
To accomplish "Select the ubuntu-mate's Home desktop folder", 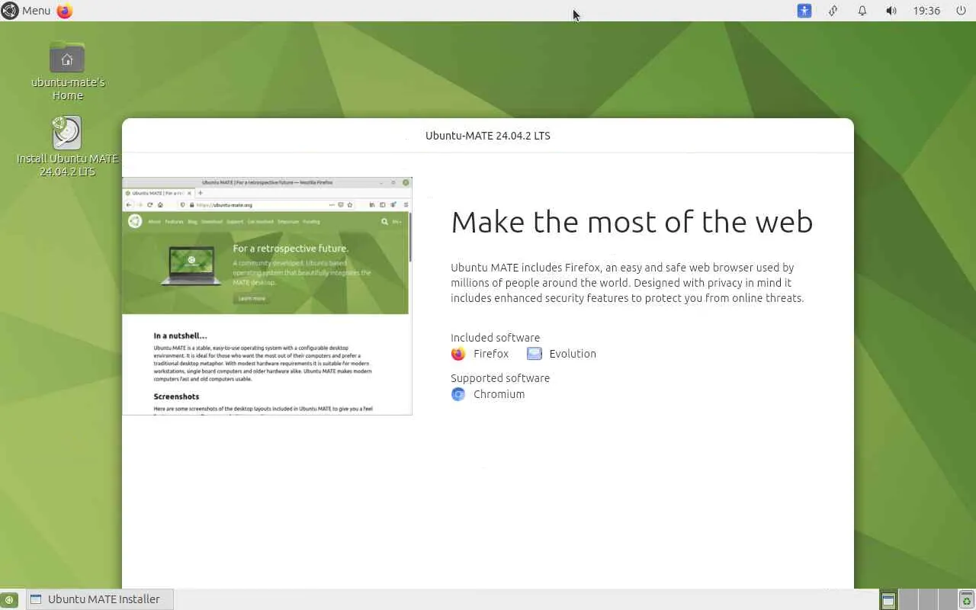I will pyautogui.click(x=68, y=70).
